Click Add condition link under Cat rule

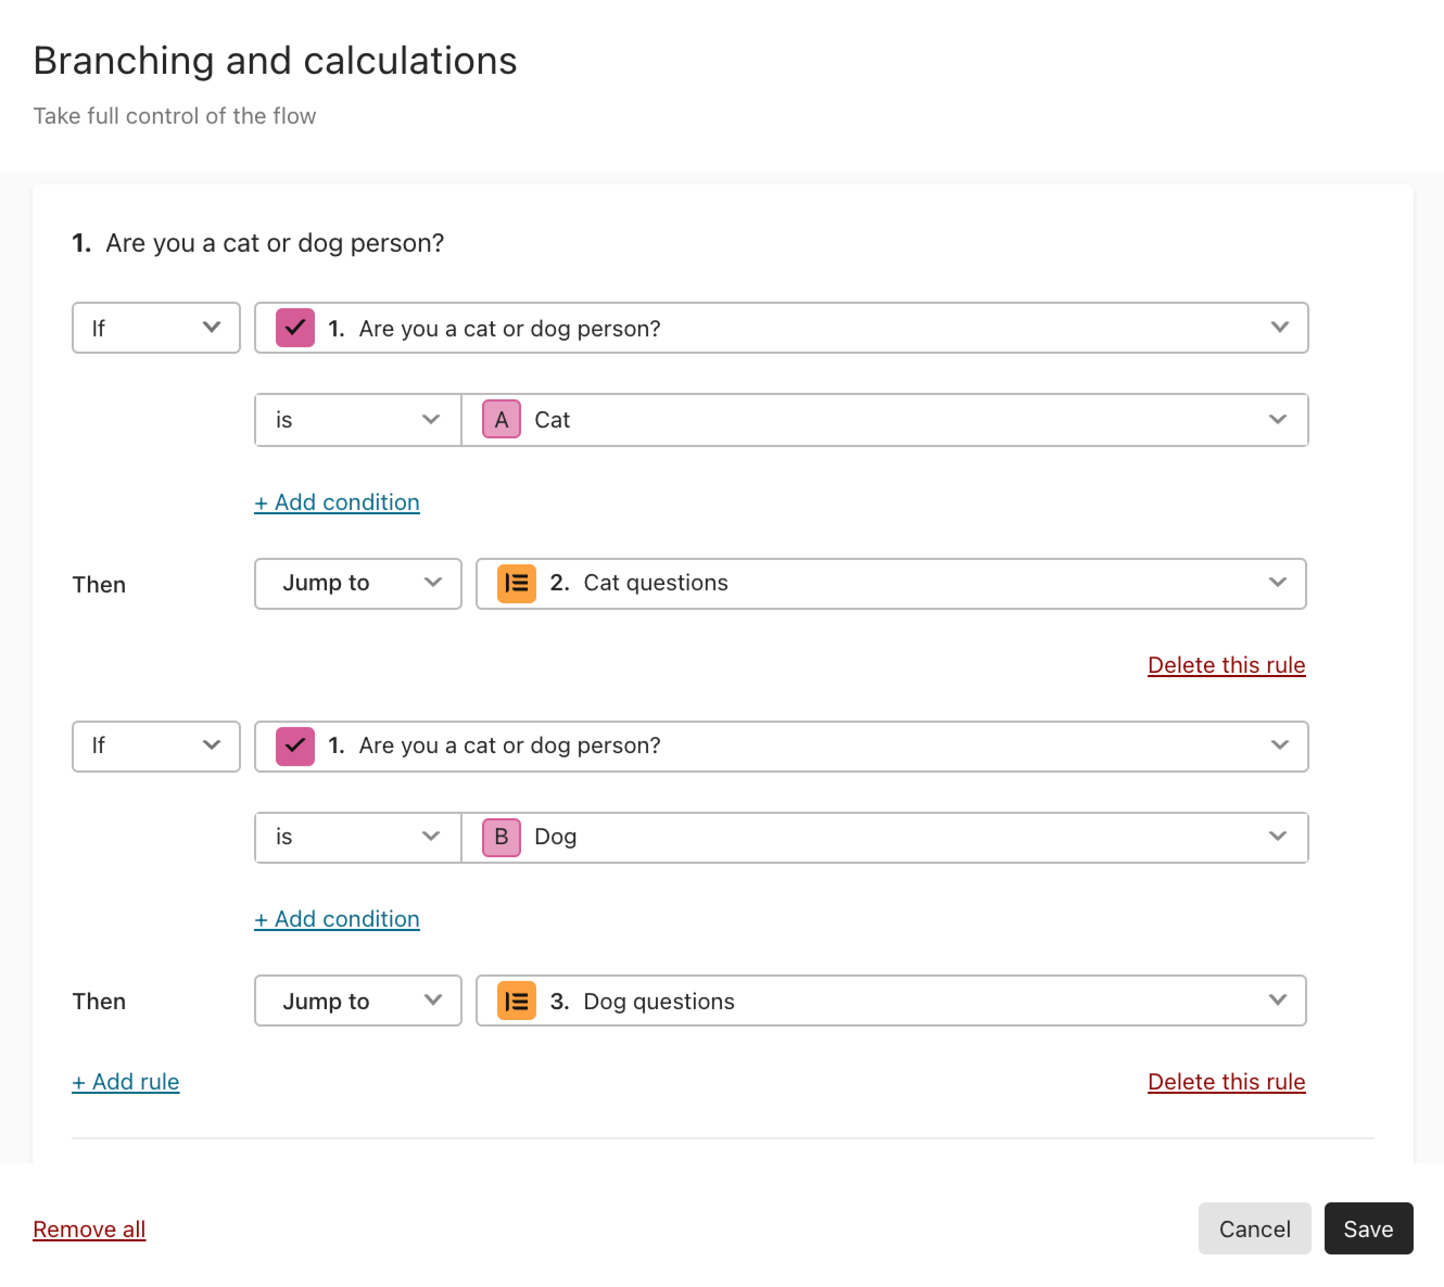tap(335, 502)
